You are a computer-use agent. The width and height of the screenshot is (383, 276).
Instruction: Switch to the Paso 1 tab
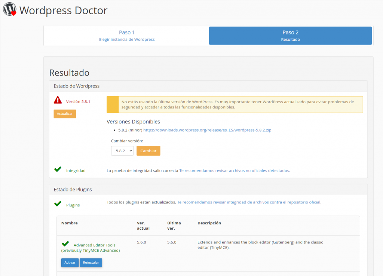click(x=127, y=36)
